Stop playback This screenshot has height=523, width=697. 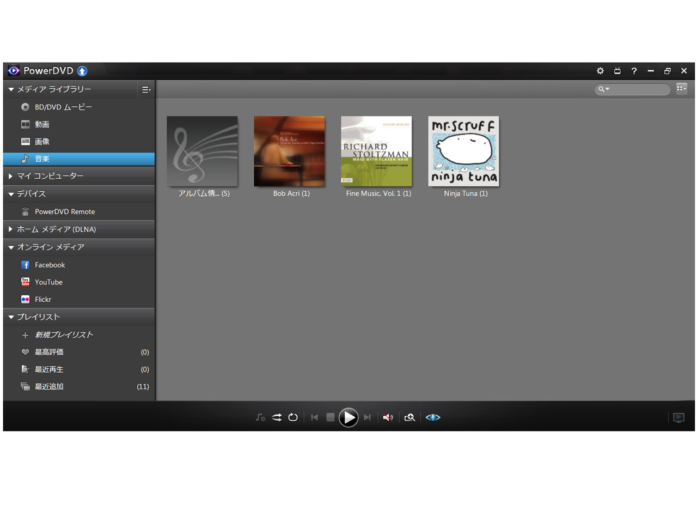click(x=330, y=417)
